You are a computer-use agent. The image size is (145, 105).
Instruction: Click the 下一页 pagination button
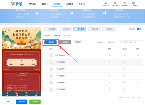pos(139,97)
